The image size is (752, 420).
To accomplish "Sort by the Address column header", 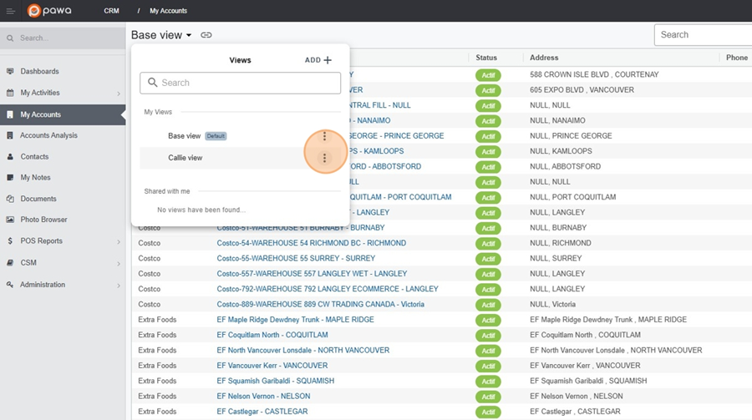I will click(x=544, y=58).
